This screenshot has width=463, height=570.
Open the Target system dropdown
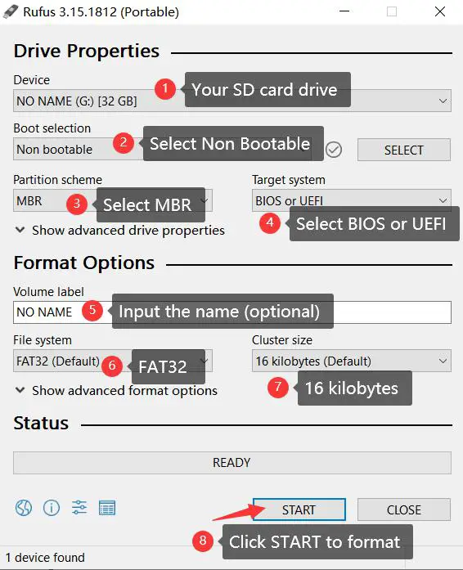point(352,200)
